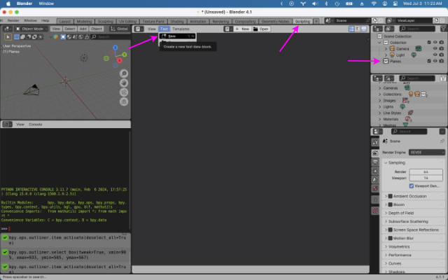Click the Viewport samples field
The image size is (448, 280).
click(426, 178)
